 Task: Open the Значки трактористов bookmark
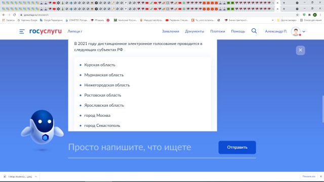pyautogui.click(x=236, y=20)
